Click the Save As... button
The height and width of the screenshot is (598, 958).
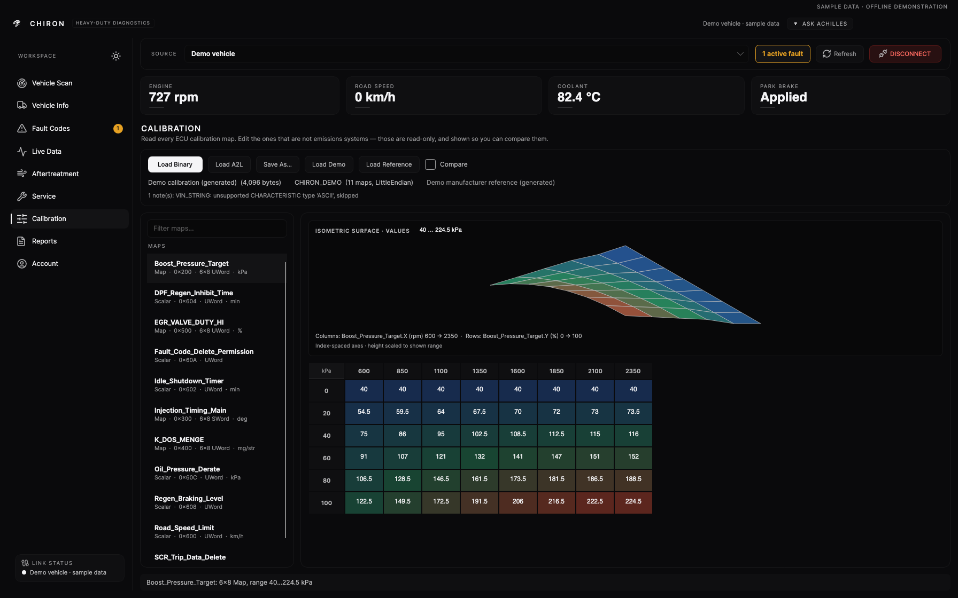[x=277, y=164]
